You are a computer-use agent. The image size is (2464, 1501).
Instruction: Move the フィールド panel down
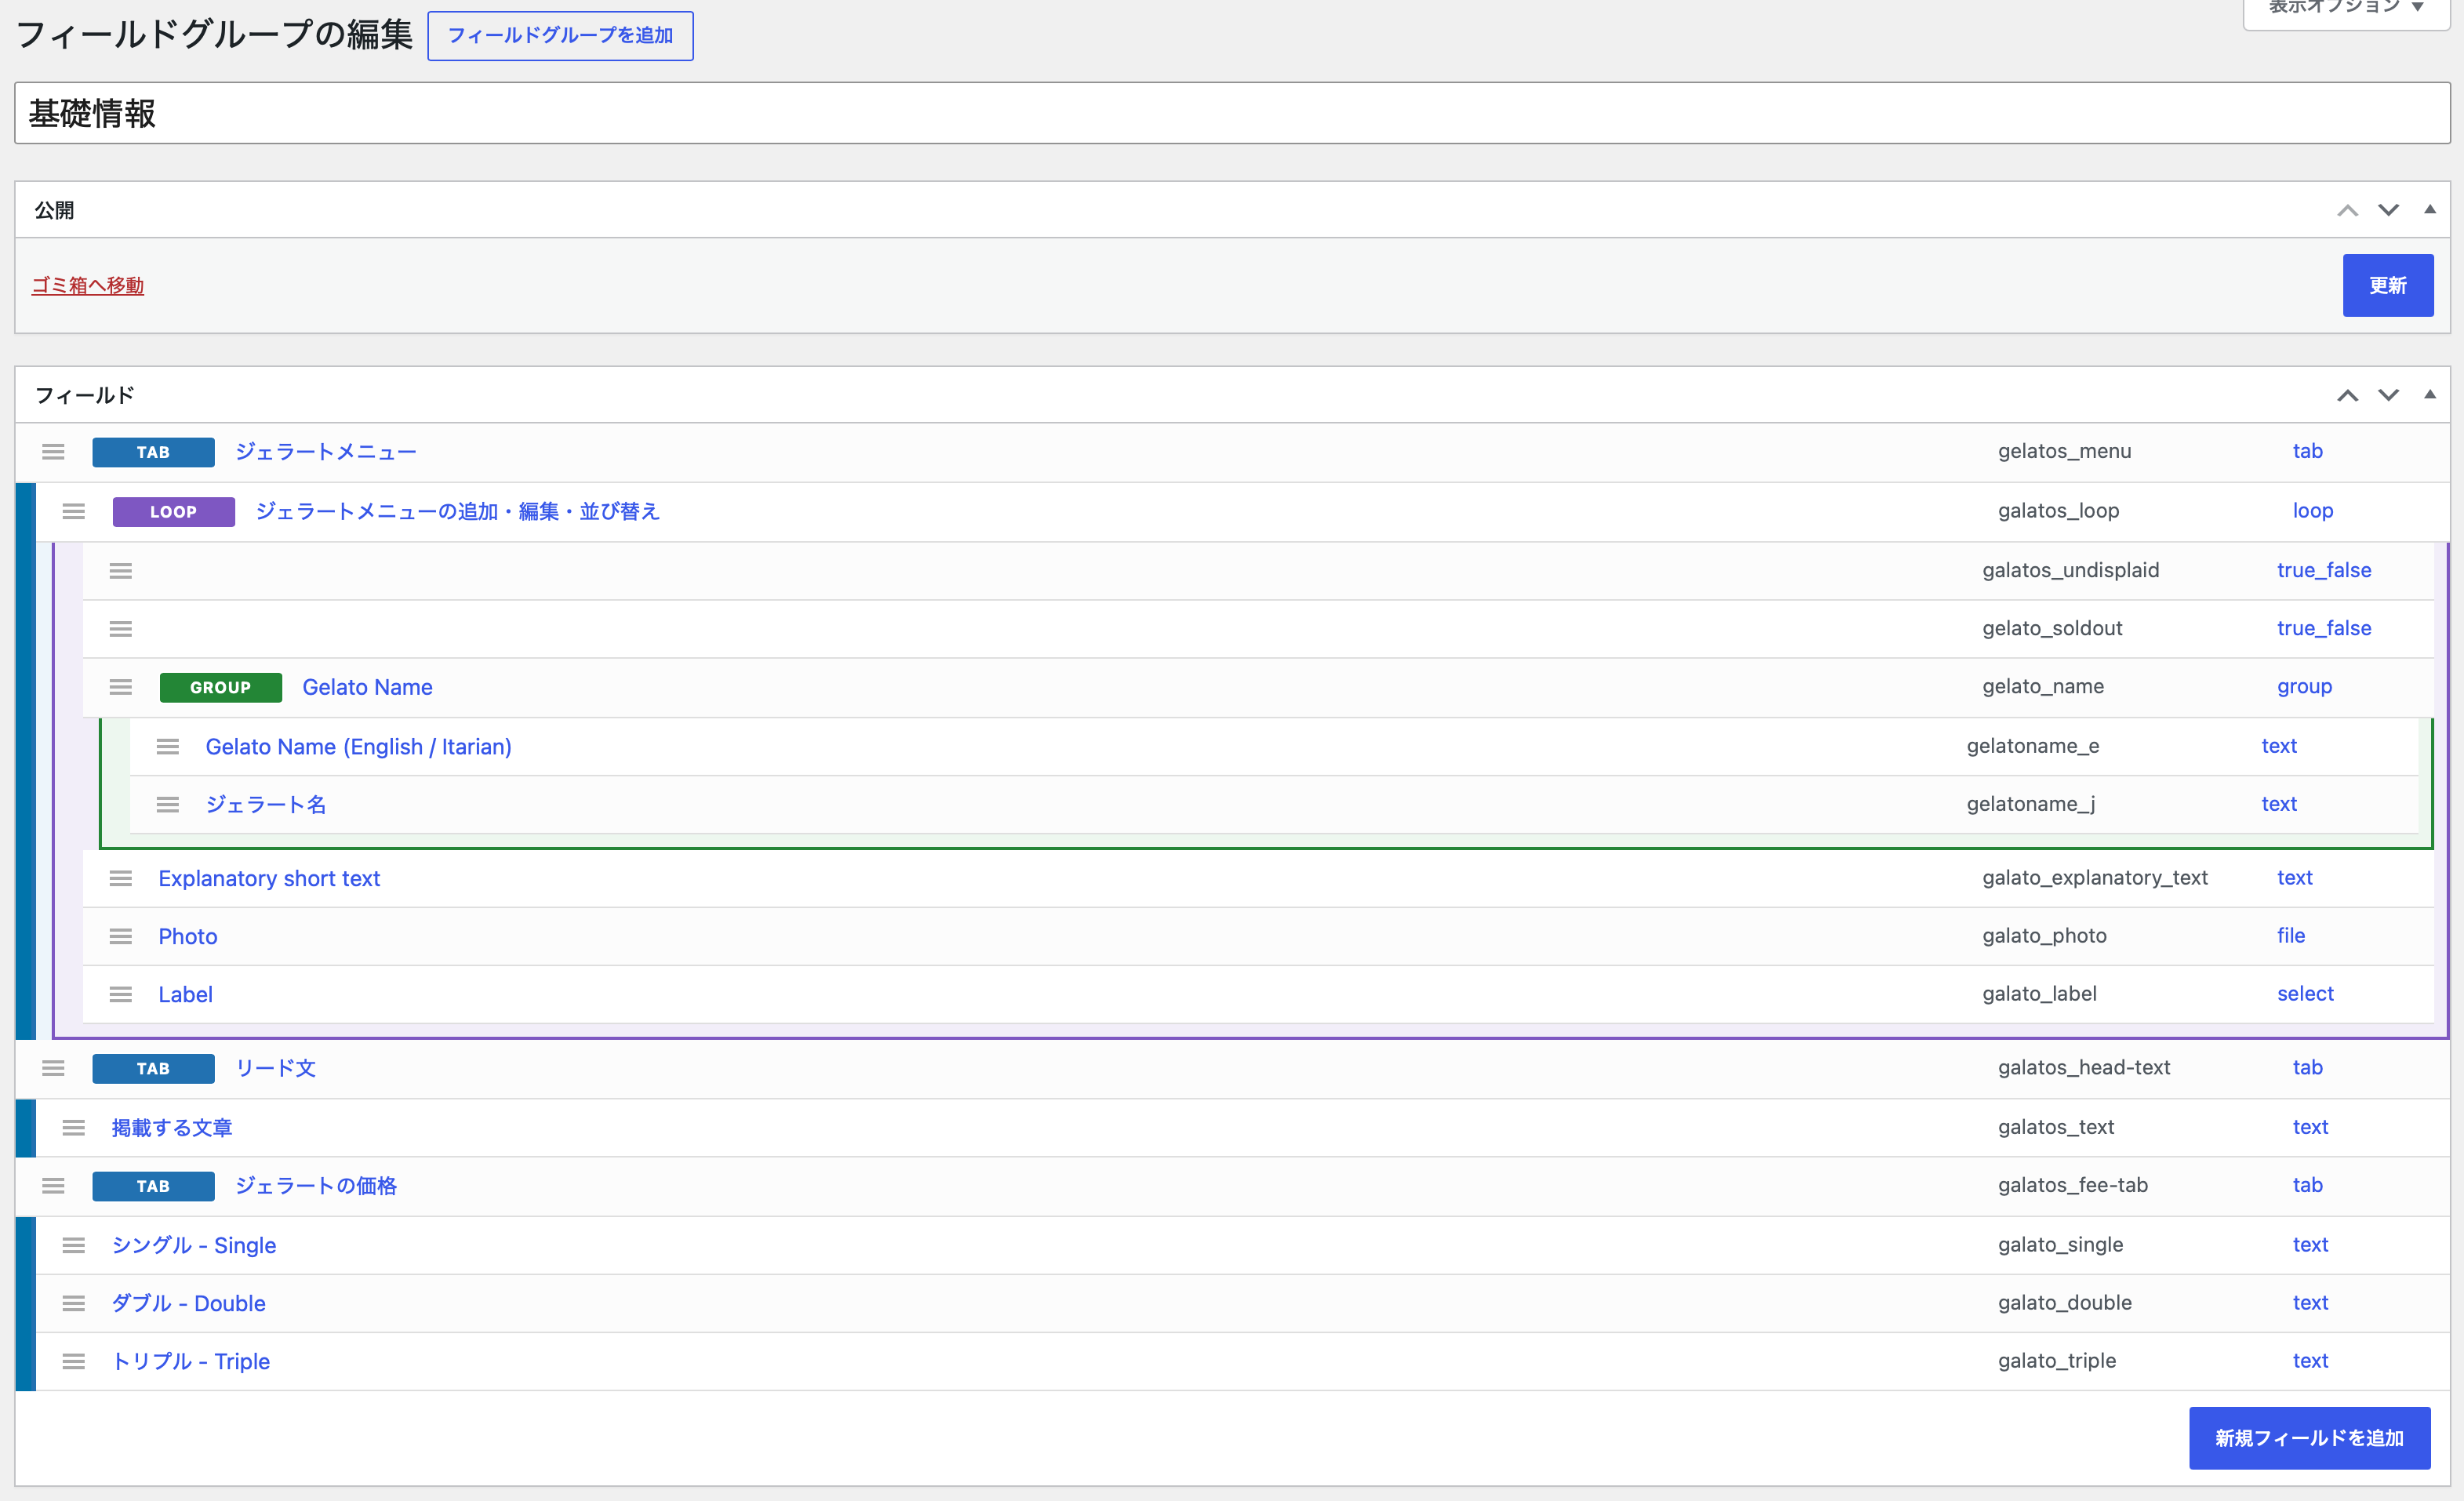point(2388,395)
